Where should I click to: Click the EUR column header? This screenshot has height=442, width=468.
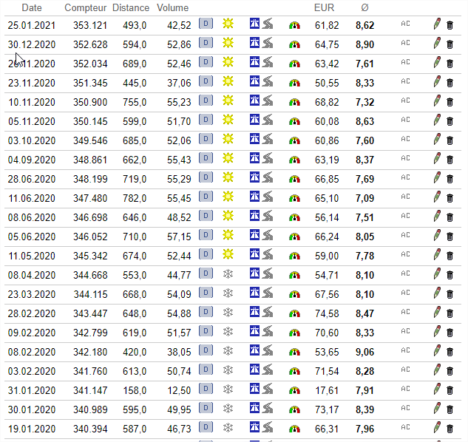[323, 7]
